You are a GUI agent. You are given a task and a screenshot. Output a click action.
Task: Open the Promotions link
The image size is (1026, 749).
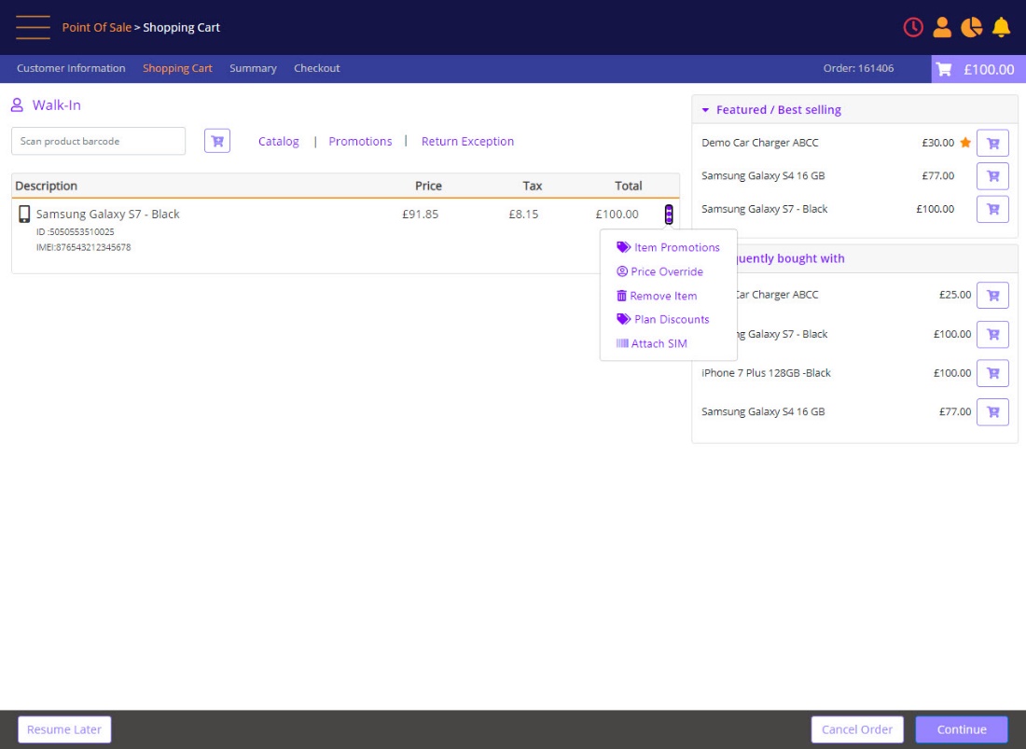[360, 141]
